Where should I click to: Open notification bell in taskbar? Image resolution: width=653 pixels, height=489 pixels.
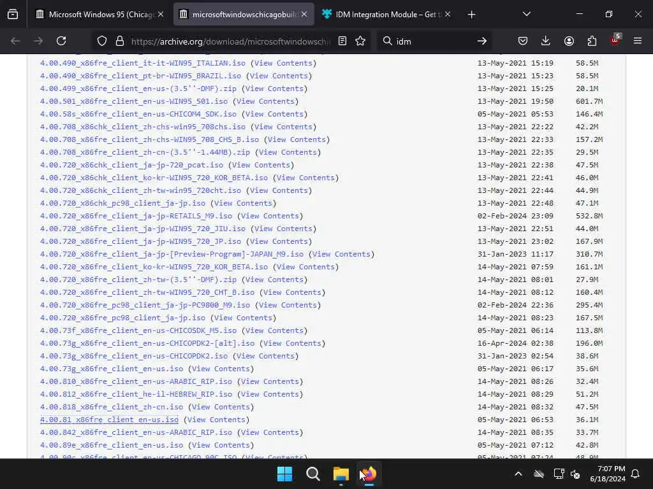pos(636,474)
